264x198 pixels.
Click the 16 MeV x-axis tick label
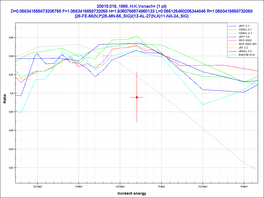pos(243,186)
